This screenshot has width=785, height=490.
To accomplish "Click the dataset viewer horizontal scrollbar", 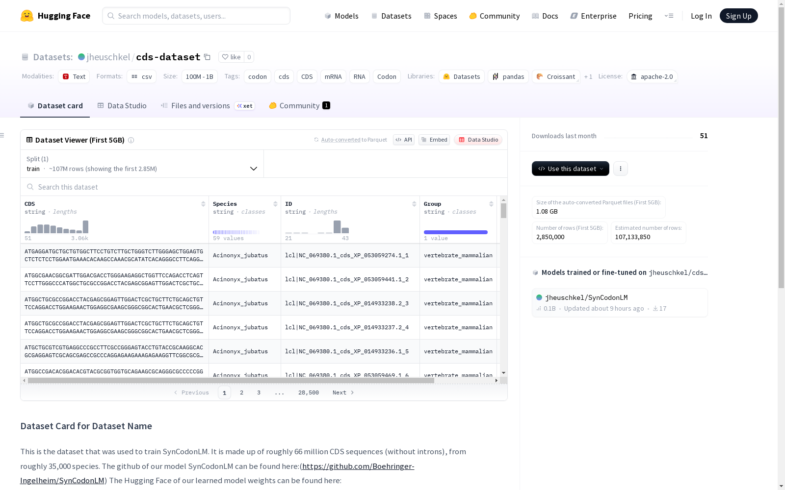I will click(x=231, y=380).
